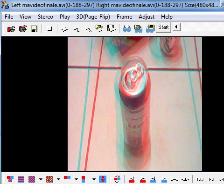Click the blue L R glasses icon
This screenshot has height=184, width=224.
click(x=127, y=29)
